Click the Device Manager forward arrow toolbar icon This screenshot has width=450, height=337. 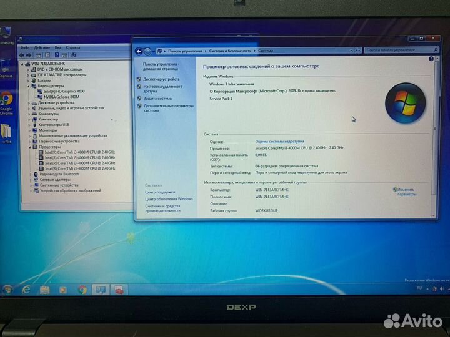[29, 55]
